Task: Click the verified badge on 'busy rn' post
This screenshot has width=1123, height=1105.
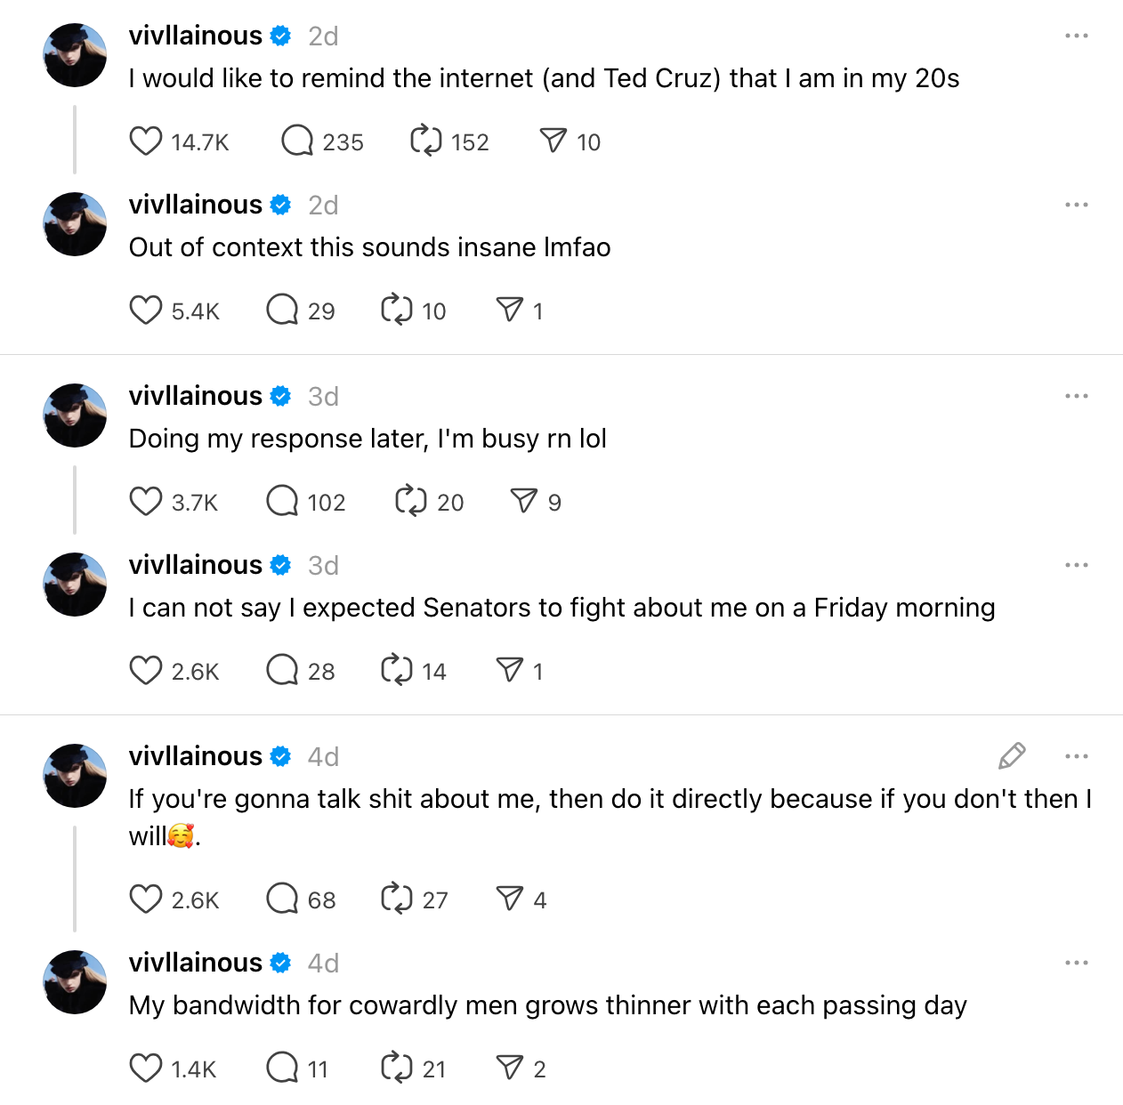Action: [x=280, y=396]
